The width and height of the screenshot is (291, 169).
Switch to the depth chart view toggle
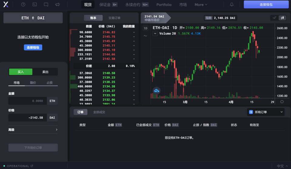(274, 18)
